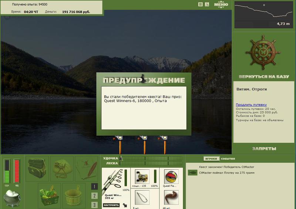Toggle sound with the S icon
Screen dimensions: 296x209
207,4
